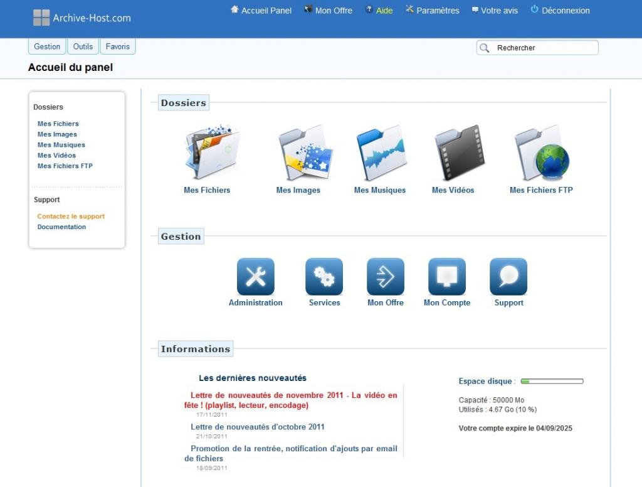The width and height of the screenshot is (642, 487).
Task: Click the Support speech bubble icon
Action: pyautogui.click(x=508, y=277)
